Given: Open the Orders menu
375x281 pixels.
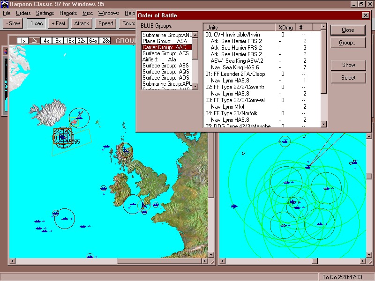Looking at the screenshot, I should pyautogui.click(x=23, y=13).
